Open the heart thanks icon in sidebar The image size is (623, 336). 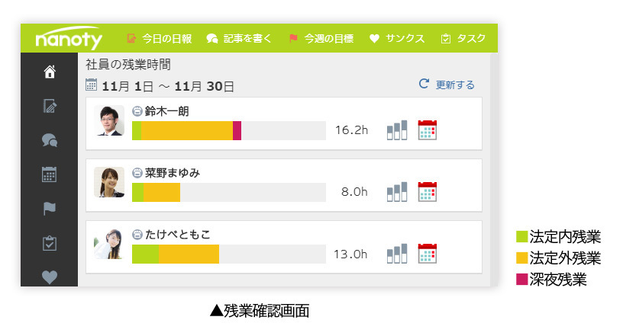pos(50,277)
